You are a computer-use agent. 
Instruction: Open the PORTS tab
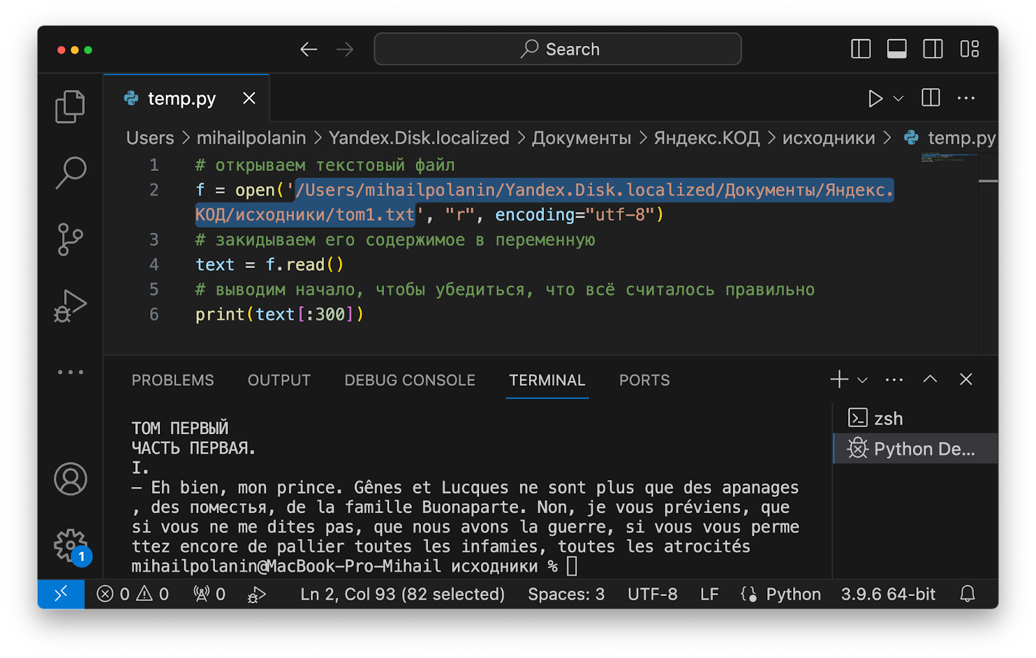pyautogui.click(x=644, y=380)
